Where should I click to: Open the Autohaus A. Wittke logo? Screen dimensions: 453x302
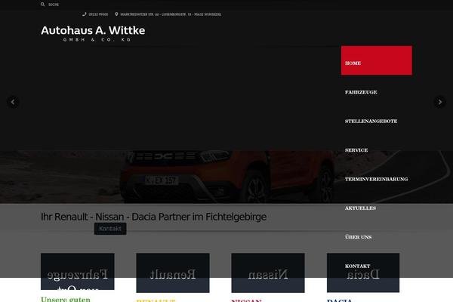point(93,34)
